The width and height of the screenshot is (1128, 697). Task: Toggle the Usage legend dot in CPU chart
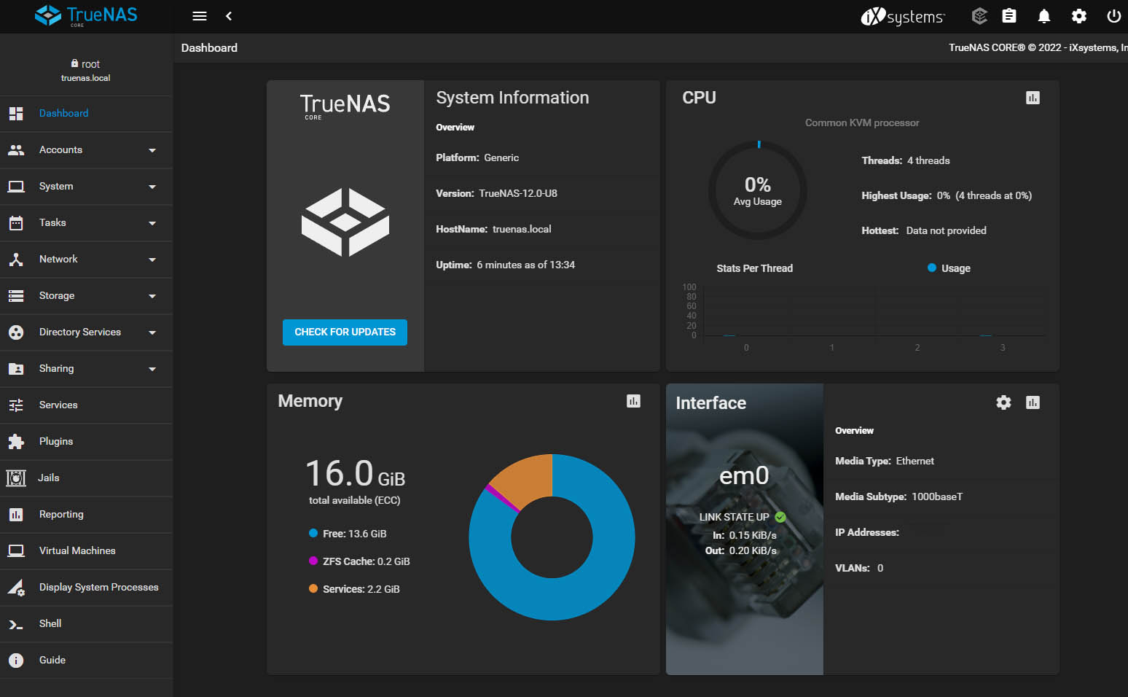click(x=931, y=268)
